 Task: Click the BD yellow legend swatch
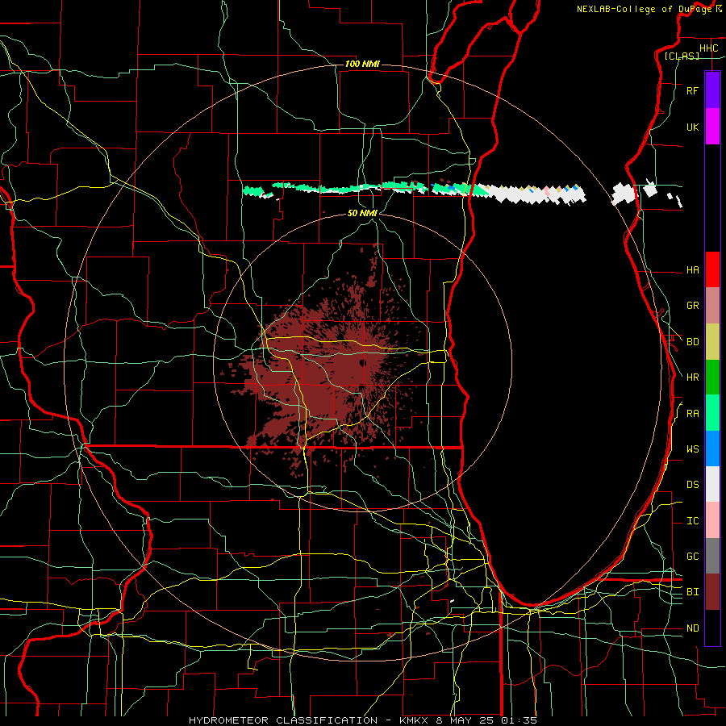712,342
